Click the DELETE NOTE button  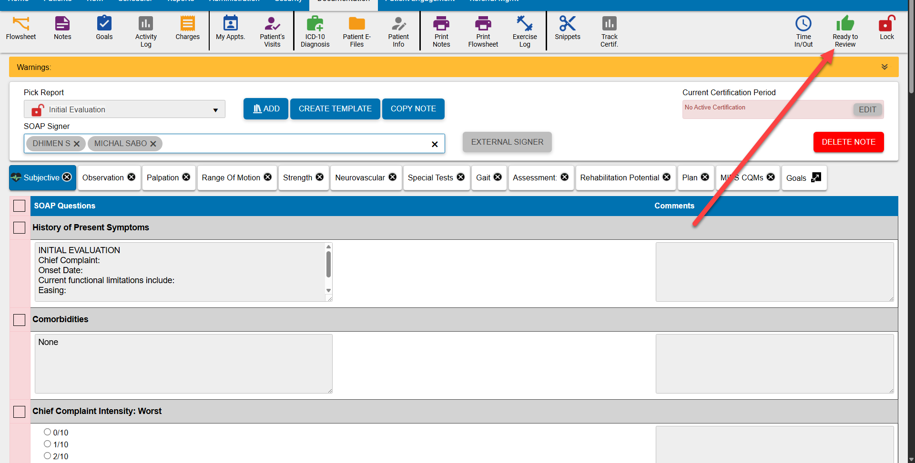tap(848, 142)
